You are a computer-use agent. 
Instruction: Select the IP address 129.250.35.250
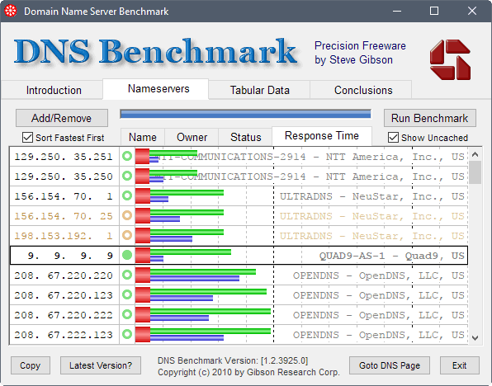64,177
